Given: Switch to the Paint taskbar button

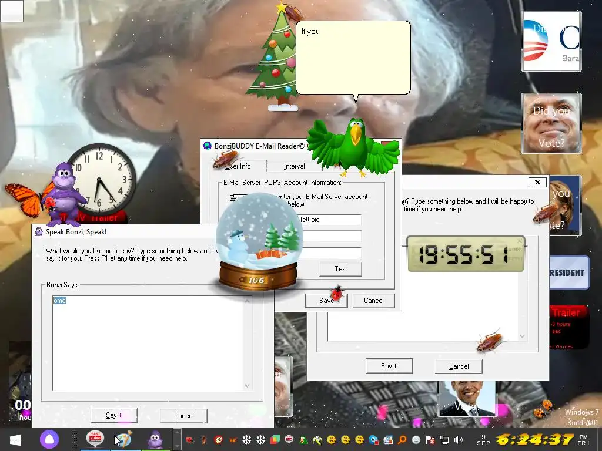Looking at the screenshot, I should pos(125,439).
